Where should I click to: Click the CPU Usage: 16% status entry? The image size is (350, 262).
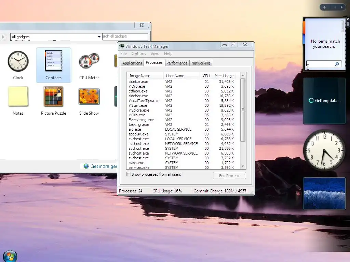coord(171,191)
